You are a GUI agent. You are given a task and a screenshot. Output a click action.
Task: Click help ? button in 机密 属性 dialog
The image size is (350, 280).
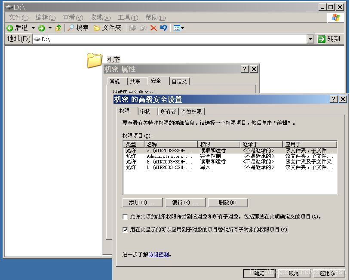[x=245, y=69]
